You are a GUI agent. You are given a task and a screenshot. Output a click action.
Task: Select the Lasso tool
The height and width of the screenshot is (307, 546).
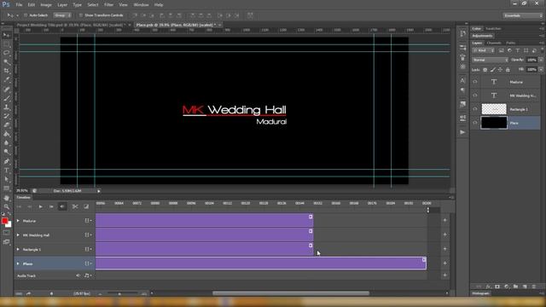[6, 53]
